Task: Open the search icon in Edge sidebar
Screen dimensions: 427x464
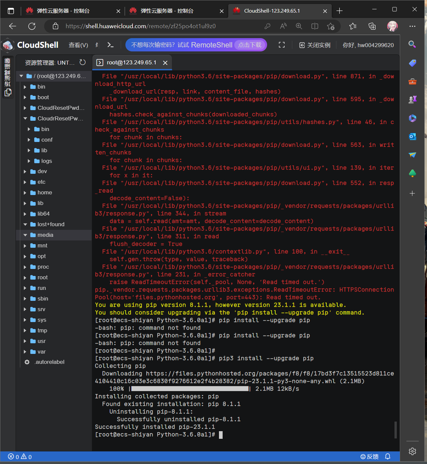Action: click(x=412, y=44)
